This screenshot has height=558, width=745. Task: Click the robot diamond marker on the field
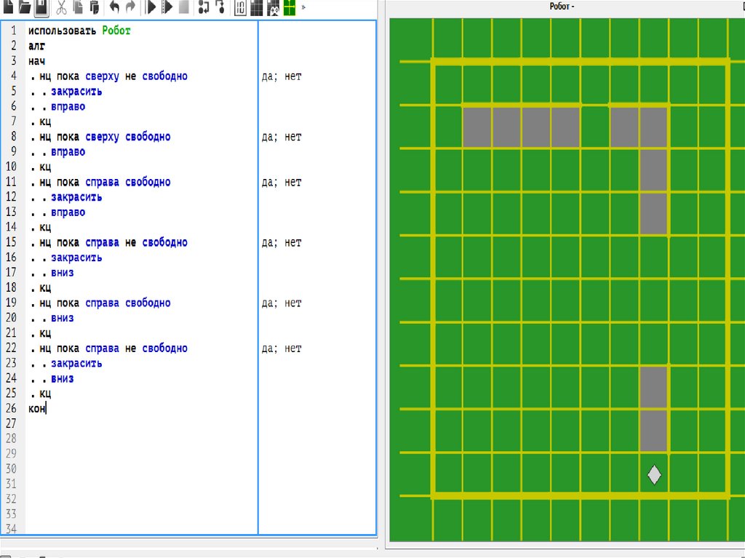pos(654,474)
